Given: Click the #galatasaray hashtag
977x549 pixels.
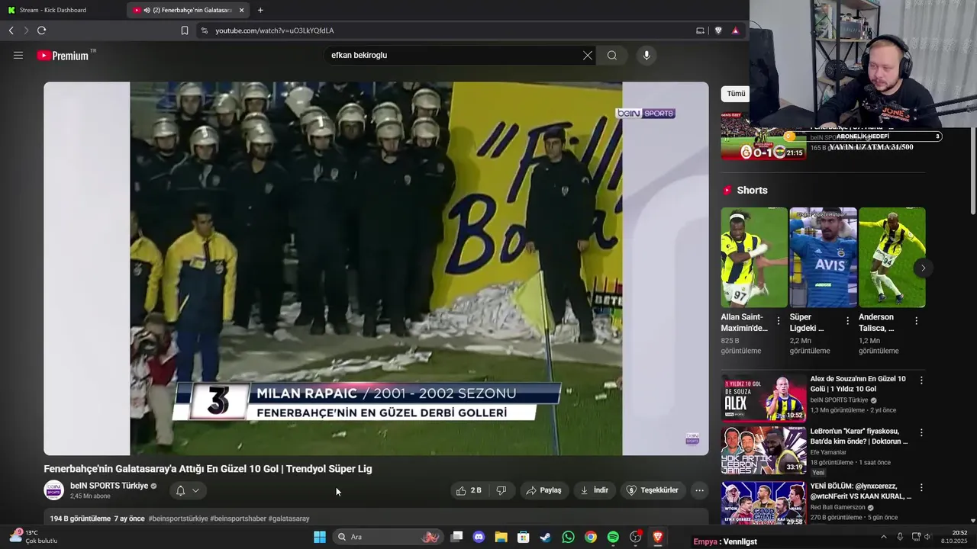Looking at the screenshot, I should tap(289, 518).
